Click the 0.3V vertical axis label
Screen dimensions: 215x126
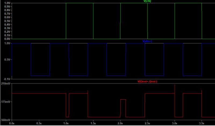[x=7, y=28]
